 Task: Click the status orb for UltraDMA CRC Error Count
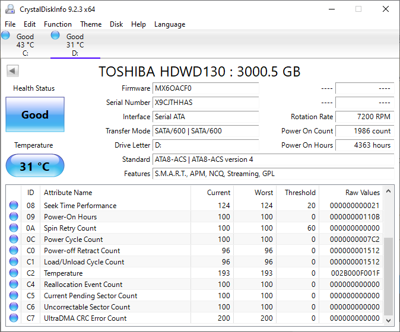click(x=14, y=318)
